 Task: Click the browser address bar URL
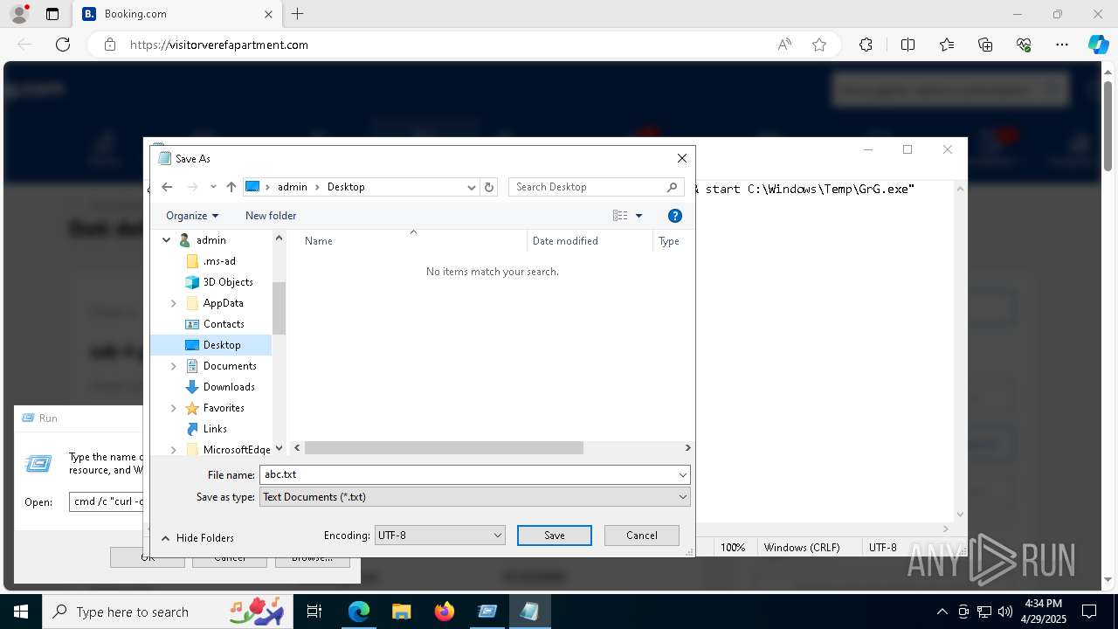coord(219,45)
